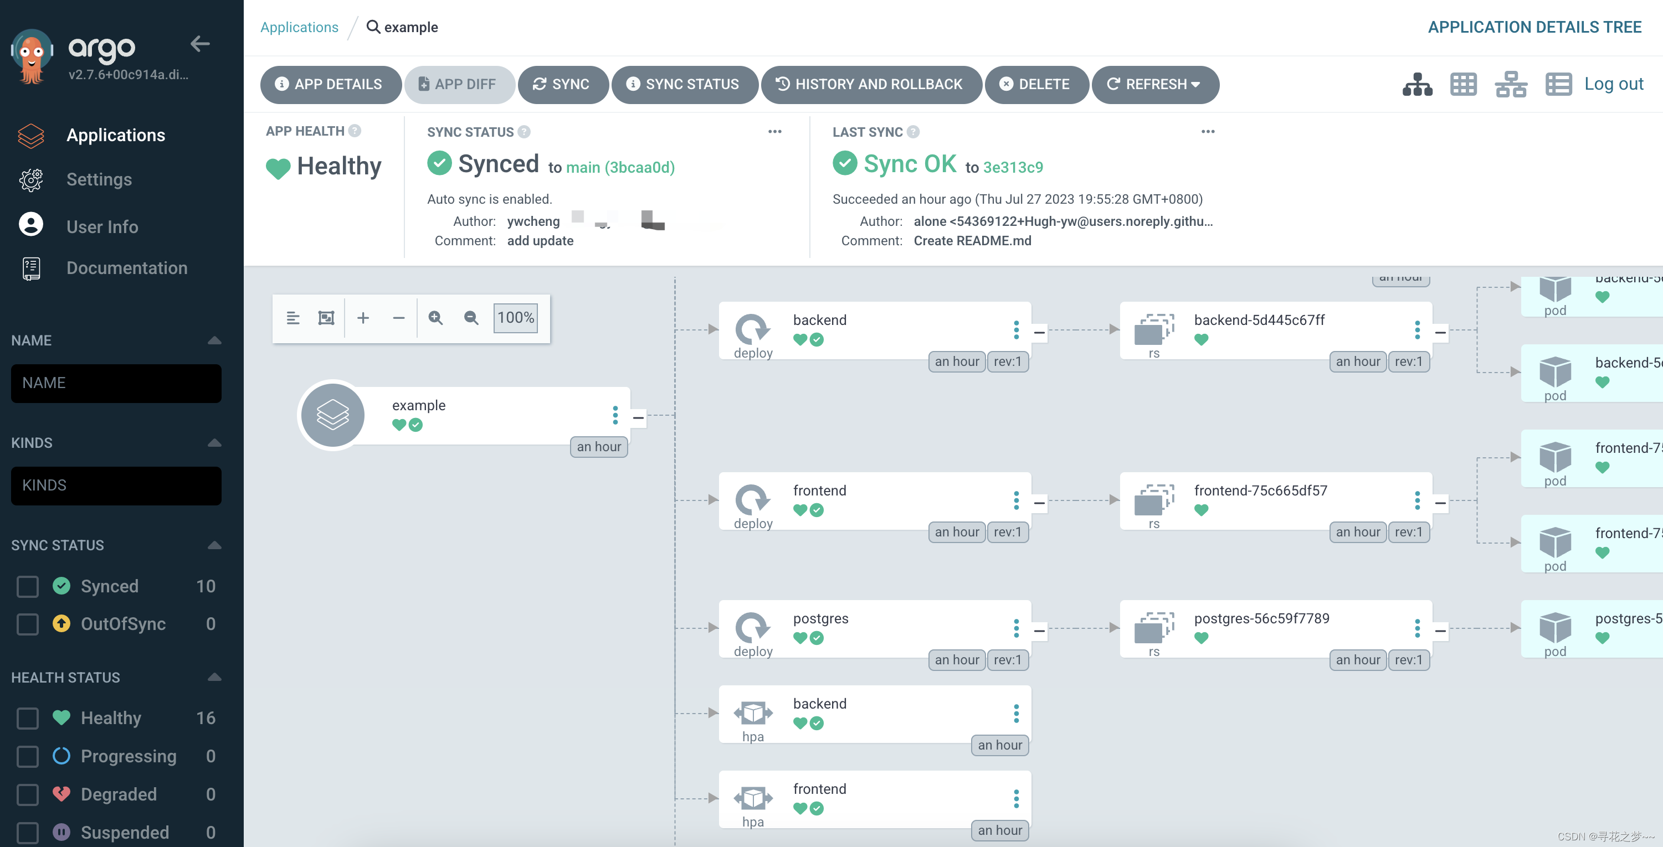This screenshot has height=847, width=1663.
Task: Select the postgres pod node
Action: (x=1592, y=629)
